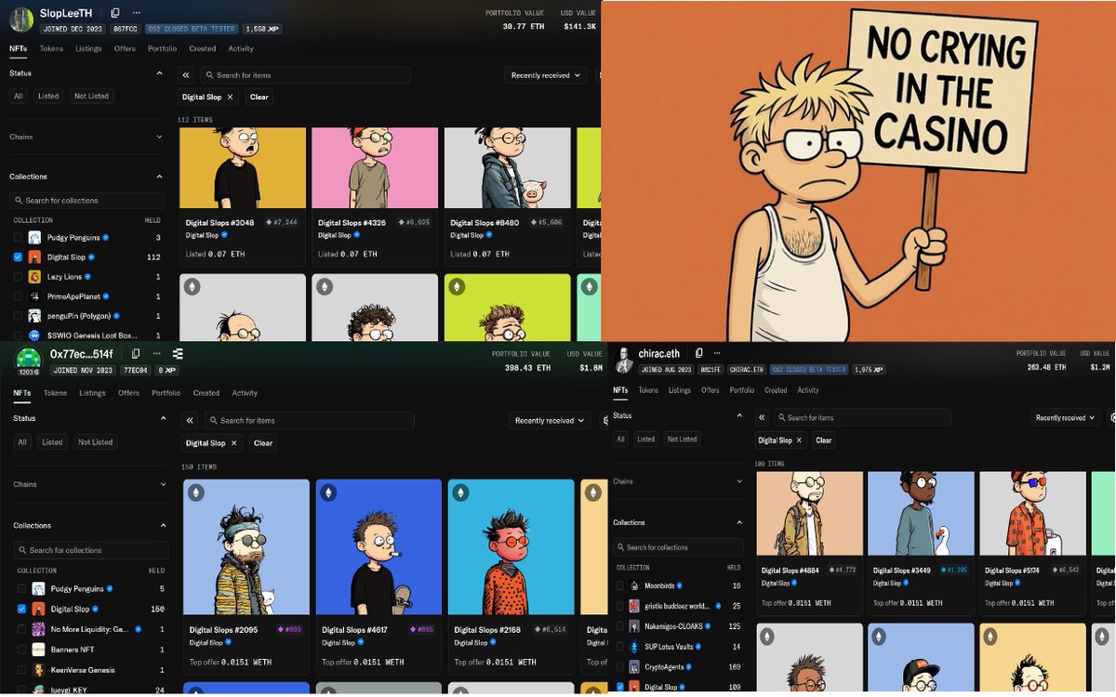Collapse Collections section in SlopLeeTH panel
The image size is (1116, 697).
tap(159, 177)
